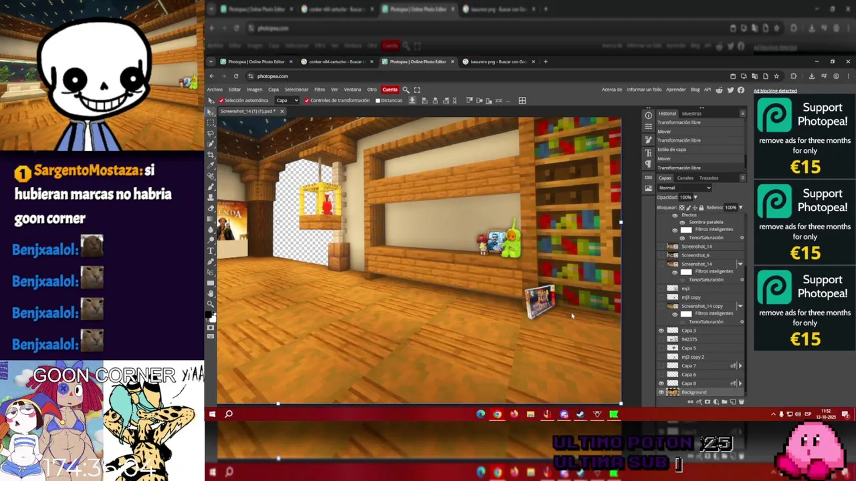The height and width of the screenshot is (481, 856).
Task: Bookmark the page with star icon
Action: (776, 76)
